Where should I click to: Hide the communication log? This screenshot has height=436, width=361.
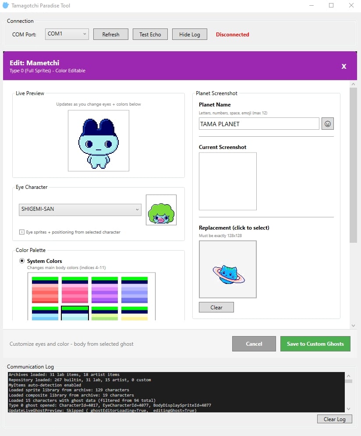pyautogui.click(x=189, y=34)
